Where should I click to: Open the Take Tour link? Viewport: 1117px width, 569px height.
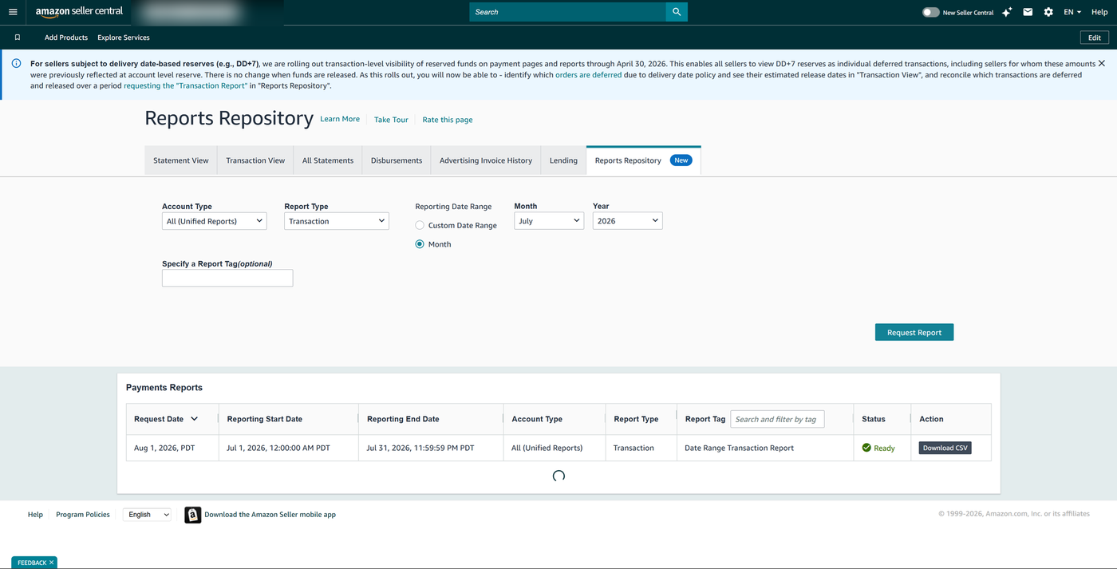[391, 120]
